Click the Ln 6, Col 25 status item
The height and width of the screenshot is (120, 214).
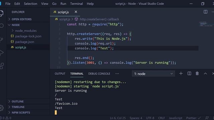[x=118, y=118]
